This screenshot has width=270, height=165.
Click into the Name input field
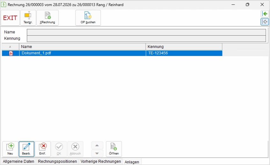(146, 32)
